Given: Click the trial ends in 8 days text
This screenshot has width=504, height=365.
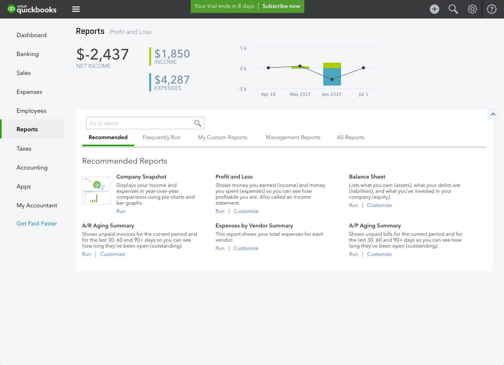Looking at the screenshot, I should pyautogui.click(x=225, y=6).
